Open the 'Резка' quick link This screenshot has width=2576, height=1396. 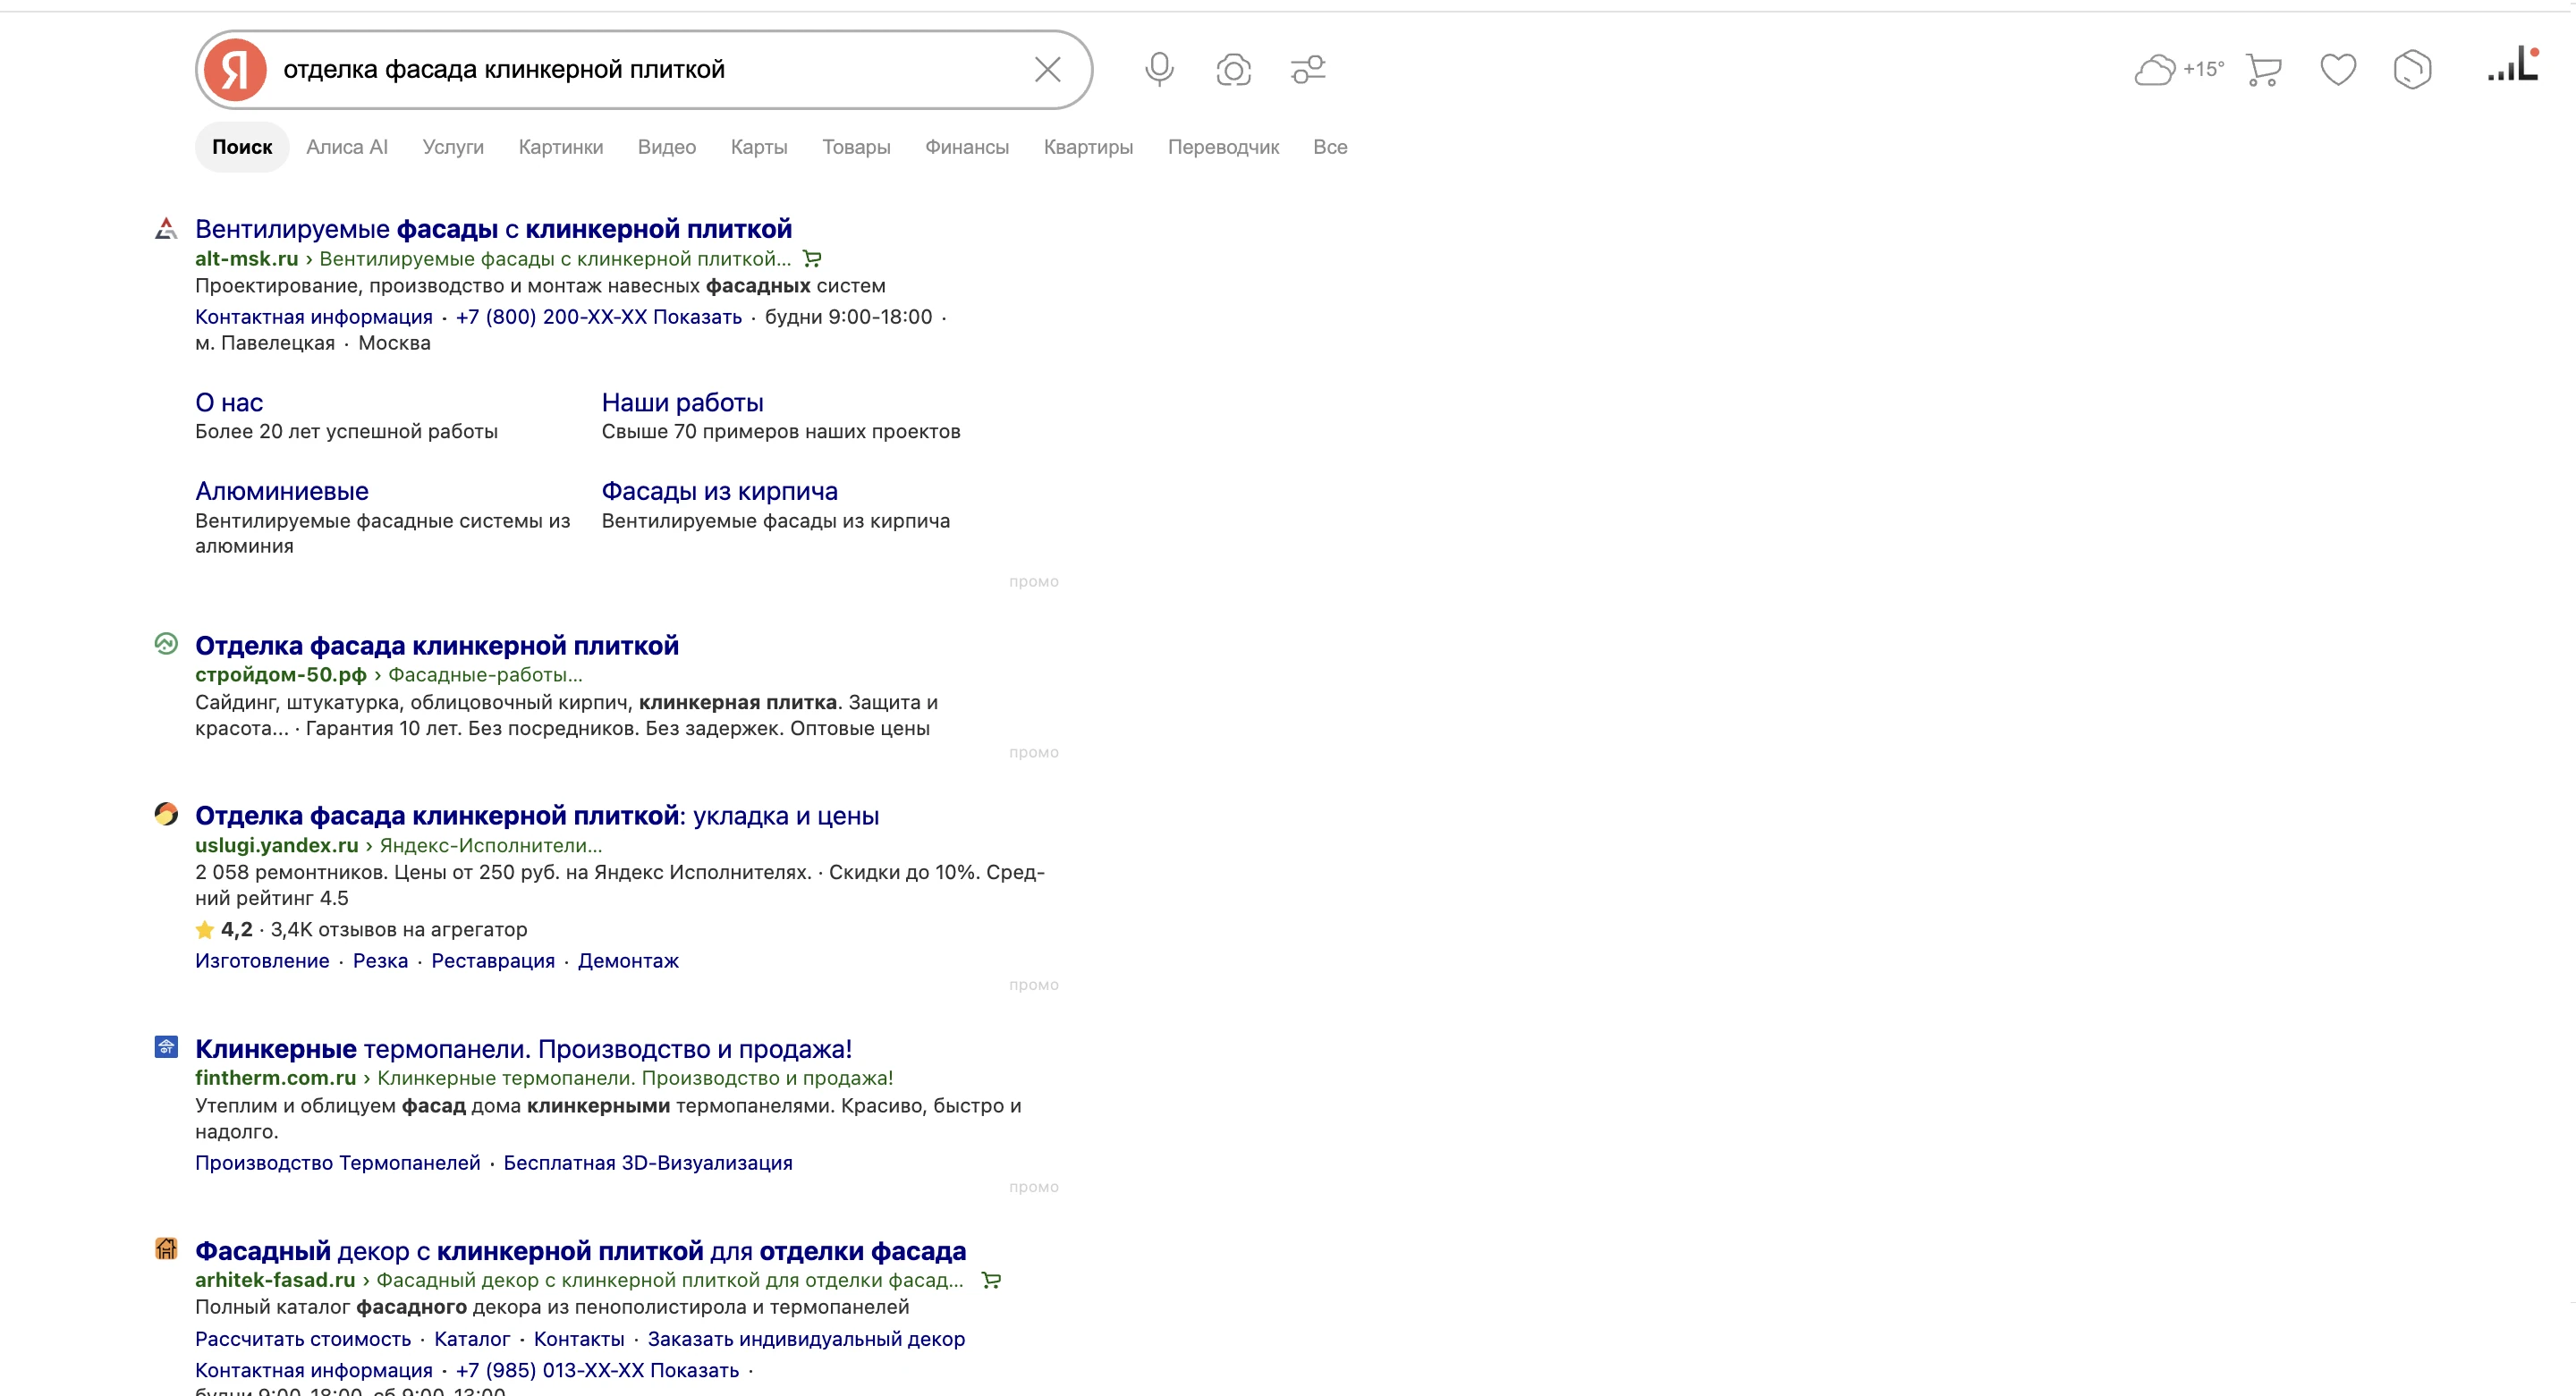(x=380, y=961)
